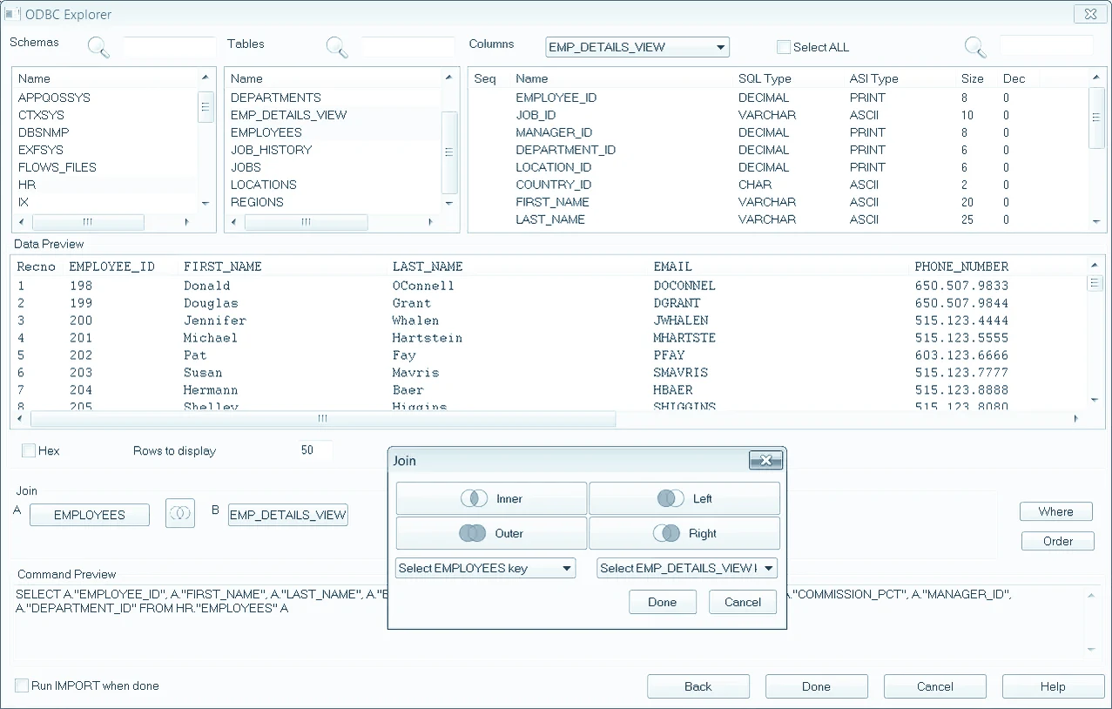Image resolution: width=1112 pixels, height=709 pixels.
Task: Click the Data Preview scroll right arrow
Action: pyautogui.click(x=1077, y=419)
